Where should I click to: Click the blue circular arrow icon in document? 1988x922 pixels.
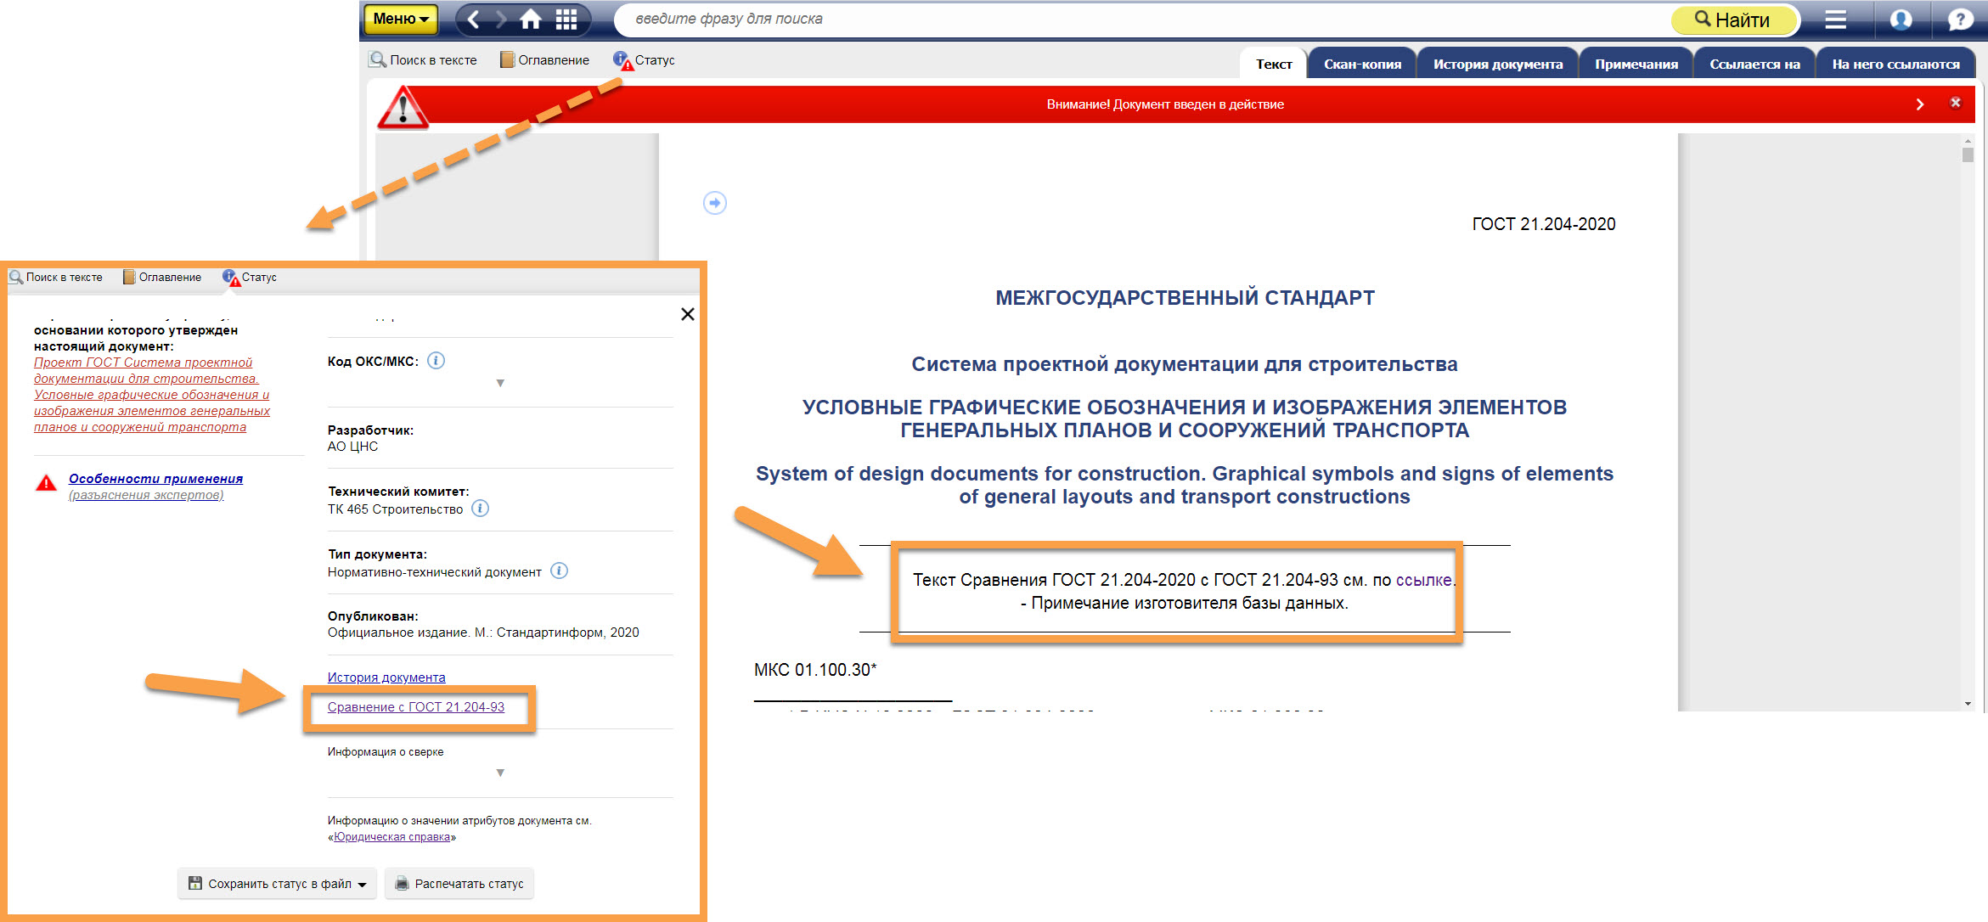tap(715, 203)
